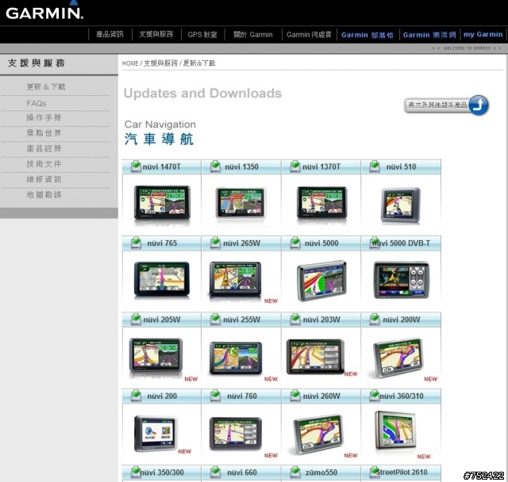
Task: Click the download icon beside nüvi 660
Action: pyautogui.click(x=215, y=472)
